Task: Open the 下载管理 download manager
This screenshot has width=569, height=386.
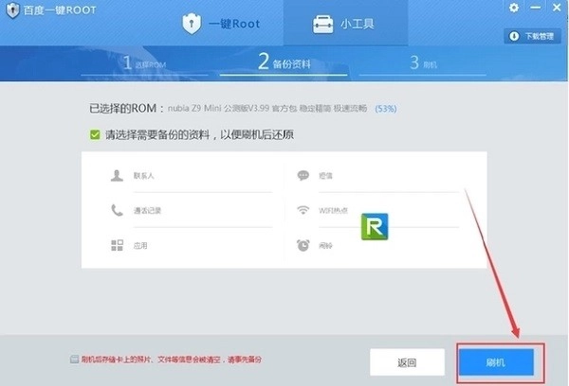Action: [x=535, y=36]
